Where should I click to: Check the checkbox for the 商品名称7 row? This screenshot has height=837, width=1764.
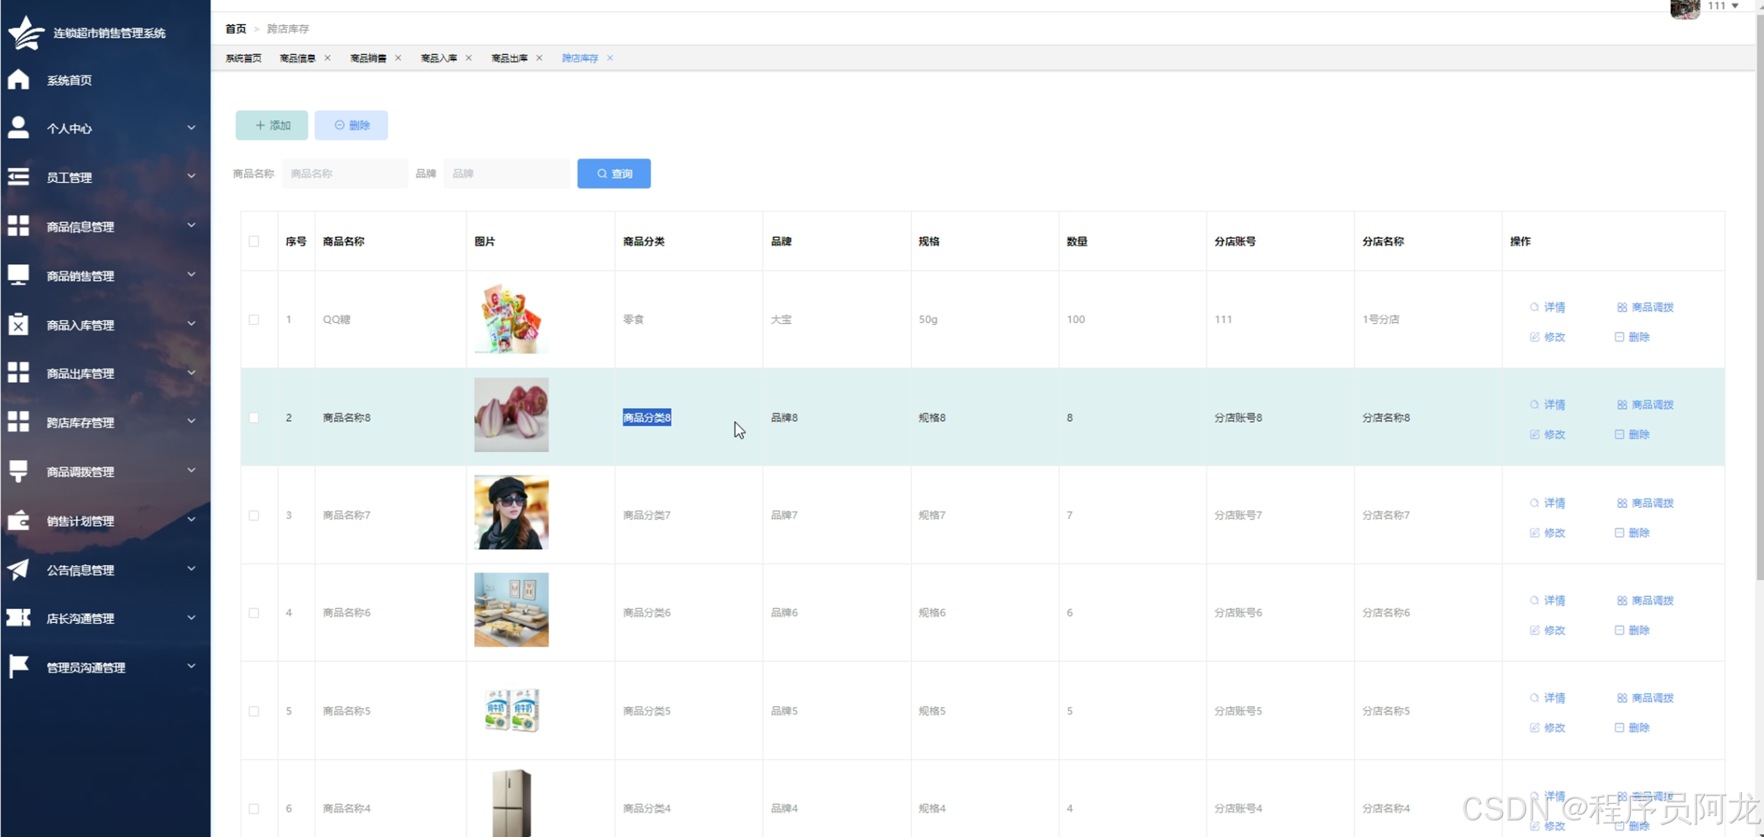[254, 516]
